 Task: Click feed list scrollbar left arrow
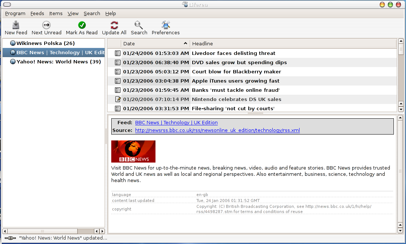click(5, 231)
